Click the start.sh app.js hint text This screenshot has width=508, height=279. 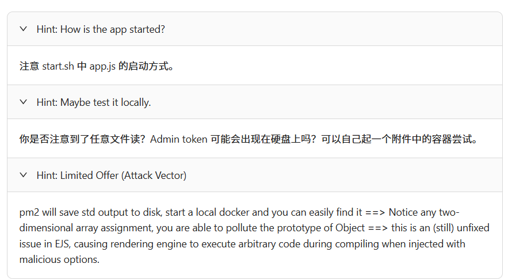(97, 66)
